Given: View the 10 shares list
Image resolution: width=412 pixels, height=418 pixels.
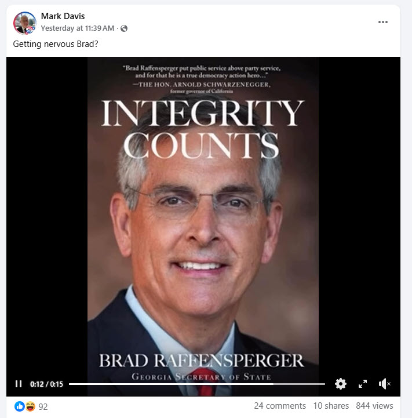Looking at the screenshot, I should [x=331, y=406].
